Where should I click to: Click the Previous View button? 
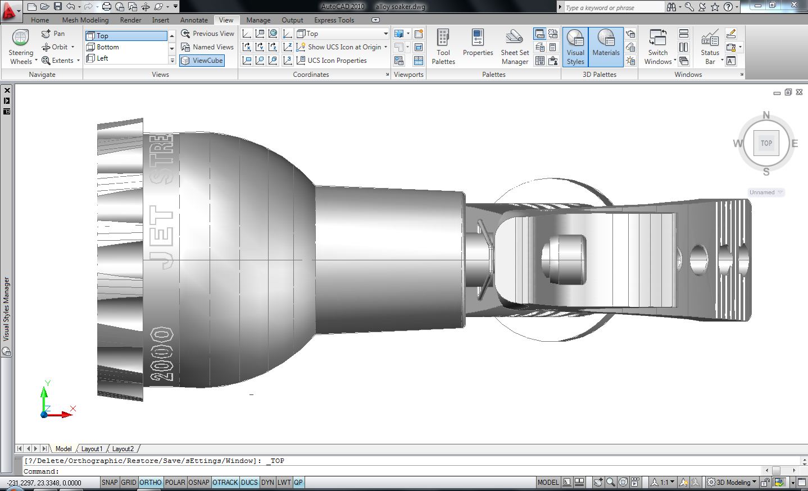coord(207,34)
